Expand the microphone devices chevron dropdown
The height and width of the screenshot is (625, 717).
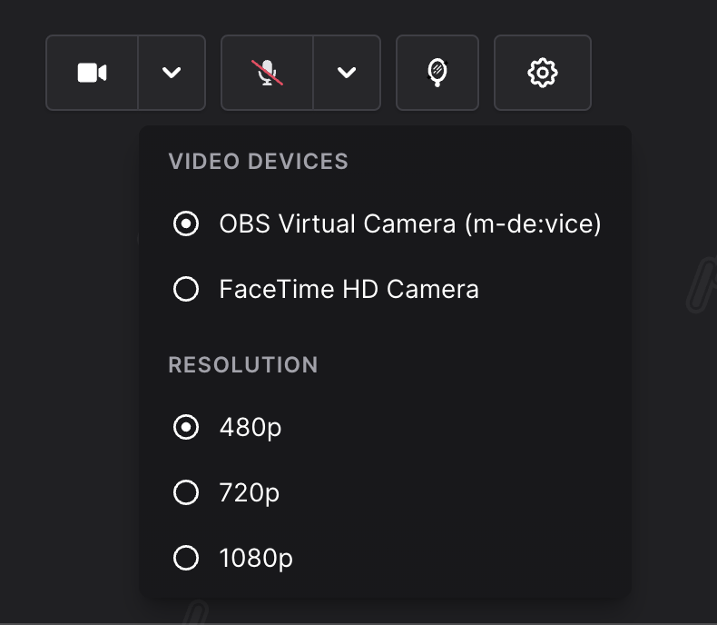[x=347, y=73]
